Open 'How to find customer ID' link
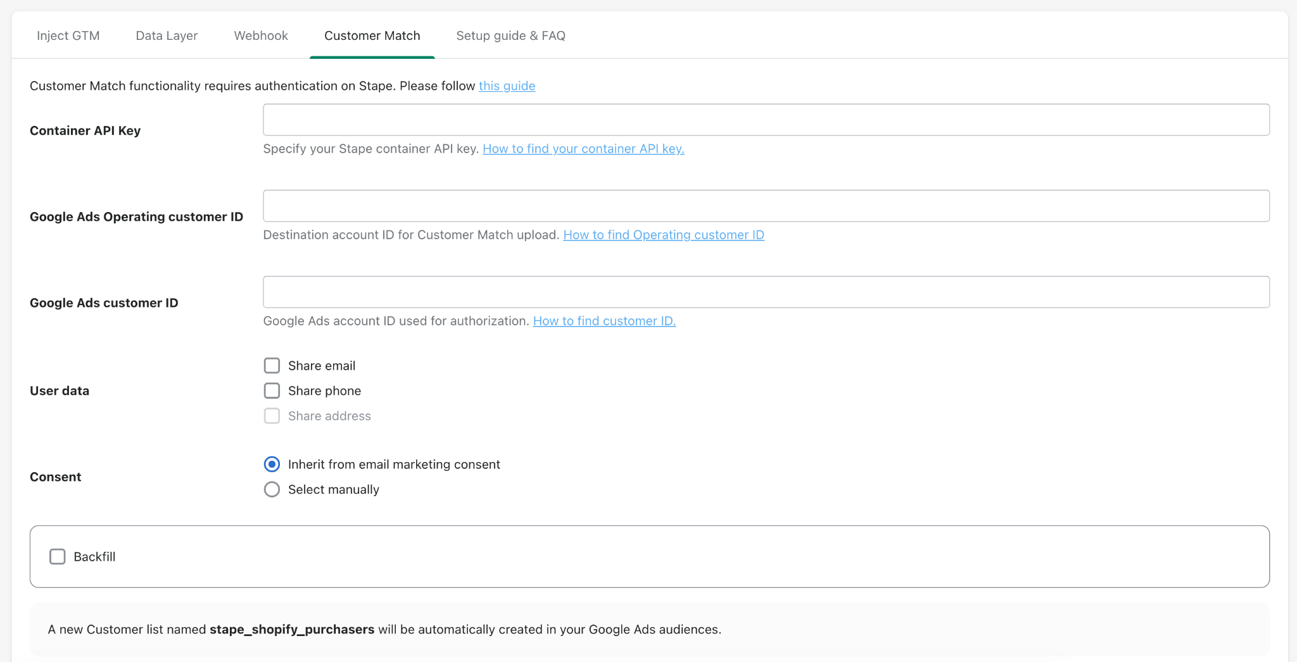Image resolution: width=1297 pixels, height=662 pixels. pyautogui.click(x=604, y=321)
